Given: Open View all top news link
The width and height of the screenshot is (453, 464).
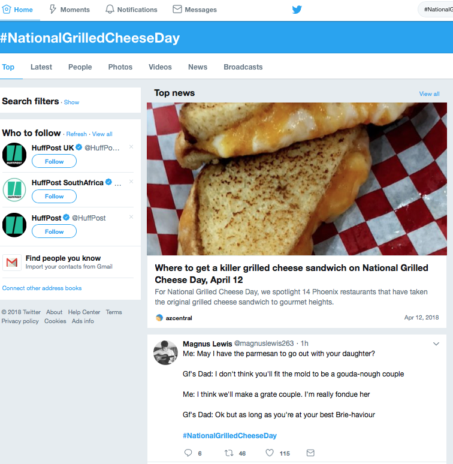Looking at the screenshot, I should coord(429,94).
